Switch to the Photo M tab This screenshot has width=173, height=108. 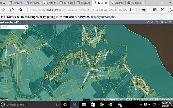click(50, 3)
